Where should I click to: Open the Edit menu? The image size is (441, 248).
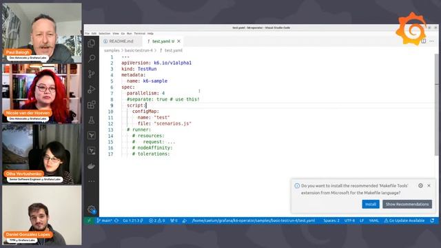[94, 34]
